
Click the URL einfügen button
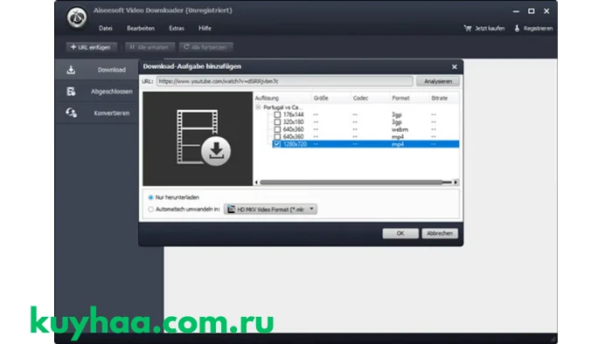coord(91,47)
